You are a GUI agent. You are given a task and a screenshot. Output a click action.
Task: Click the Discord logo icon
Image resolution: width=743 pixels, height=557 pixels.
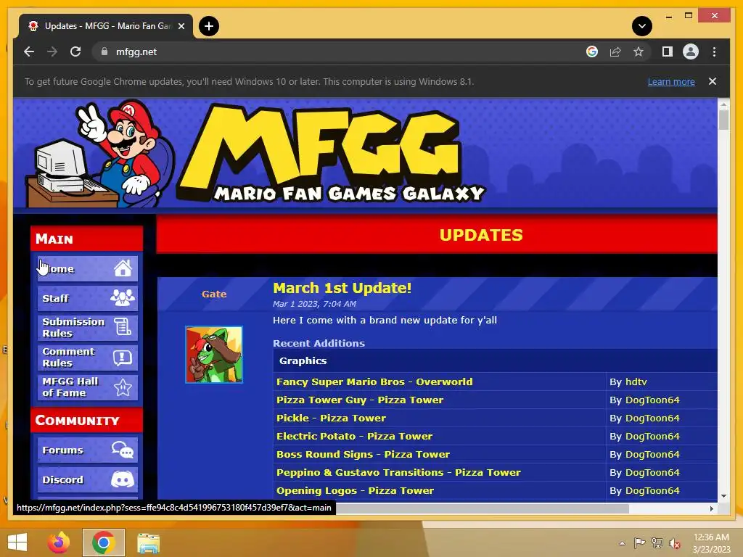click(x=122, y=479)
